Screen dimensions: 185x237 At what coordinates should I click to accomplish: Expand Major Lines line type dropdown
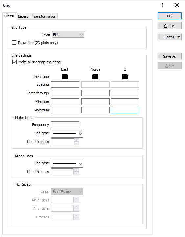click(x=67, y=134)
